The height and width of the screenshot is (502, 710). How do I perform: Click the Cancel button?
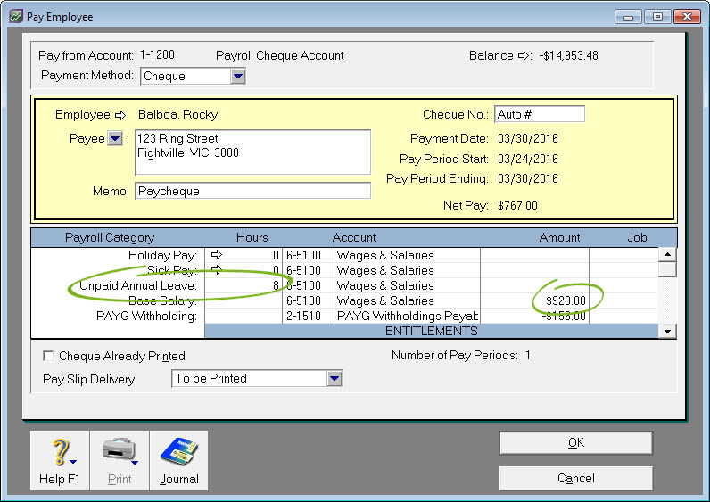pyautogui.click(x=576, y=478)
